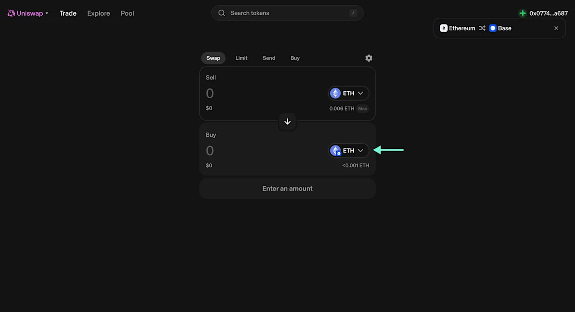This screenshot has width=575, height=312.
Task: Open the Sell token ETH selector
Action: coord(349,93)
